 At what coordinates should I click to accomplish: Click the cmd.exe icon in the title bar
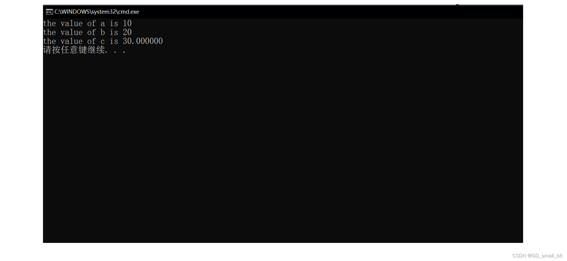coord(49,12)
